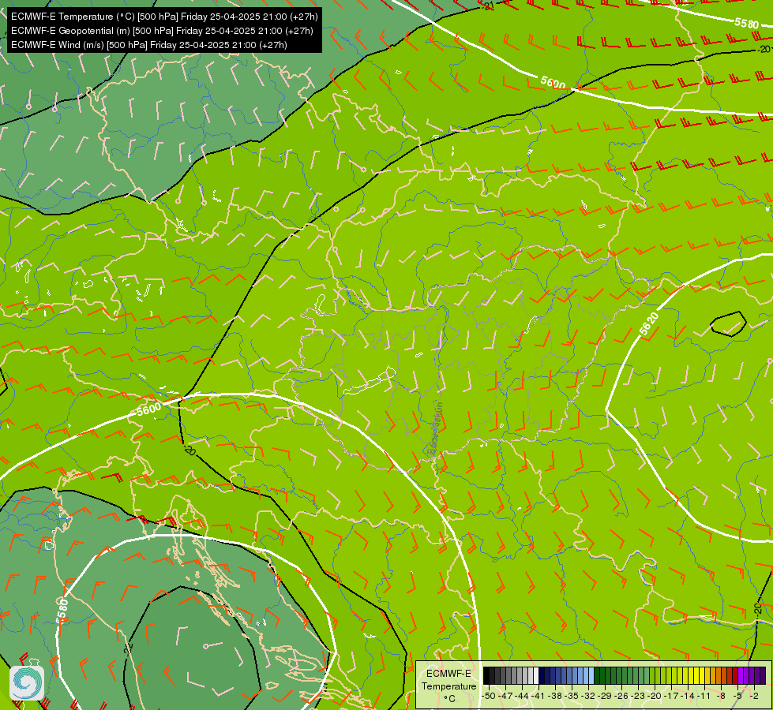Select the ECMWF-E Wind 500 hPa title line
The width and height of the screenshot is (773, 710).
tap(149, 45)
